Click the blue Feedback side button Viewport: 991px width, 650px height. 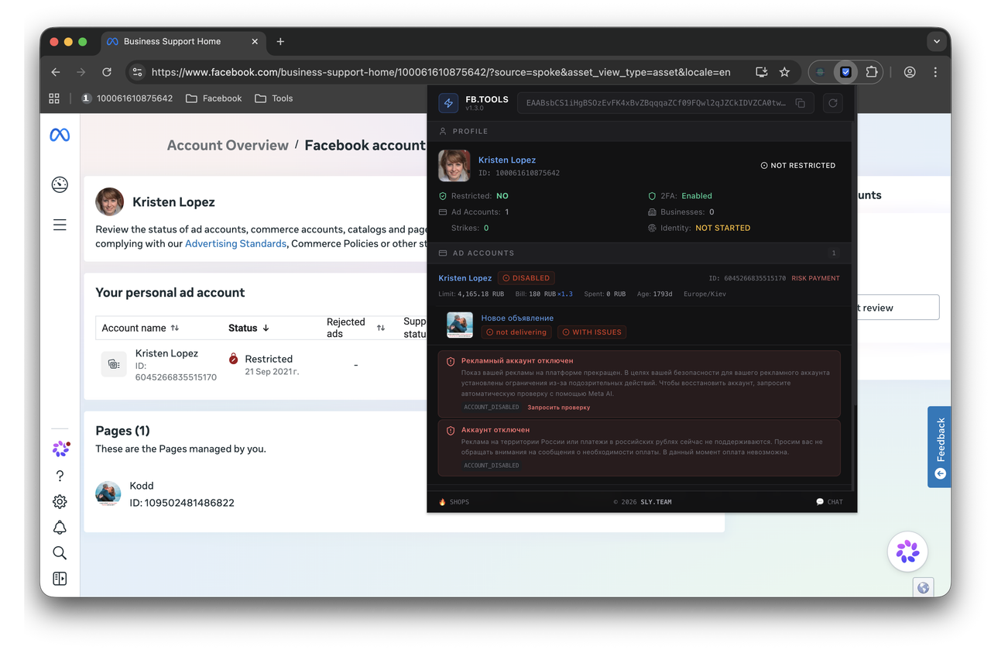coord(939,447)
